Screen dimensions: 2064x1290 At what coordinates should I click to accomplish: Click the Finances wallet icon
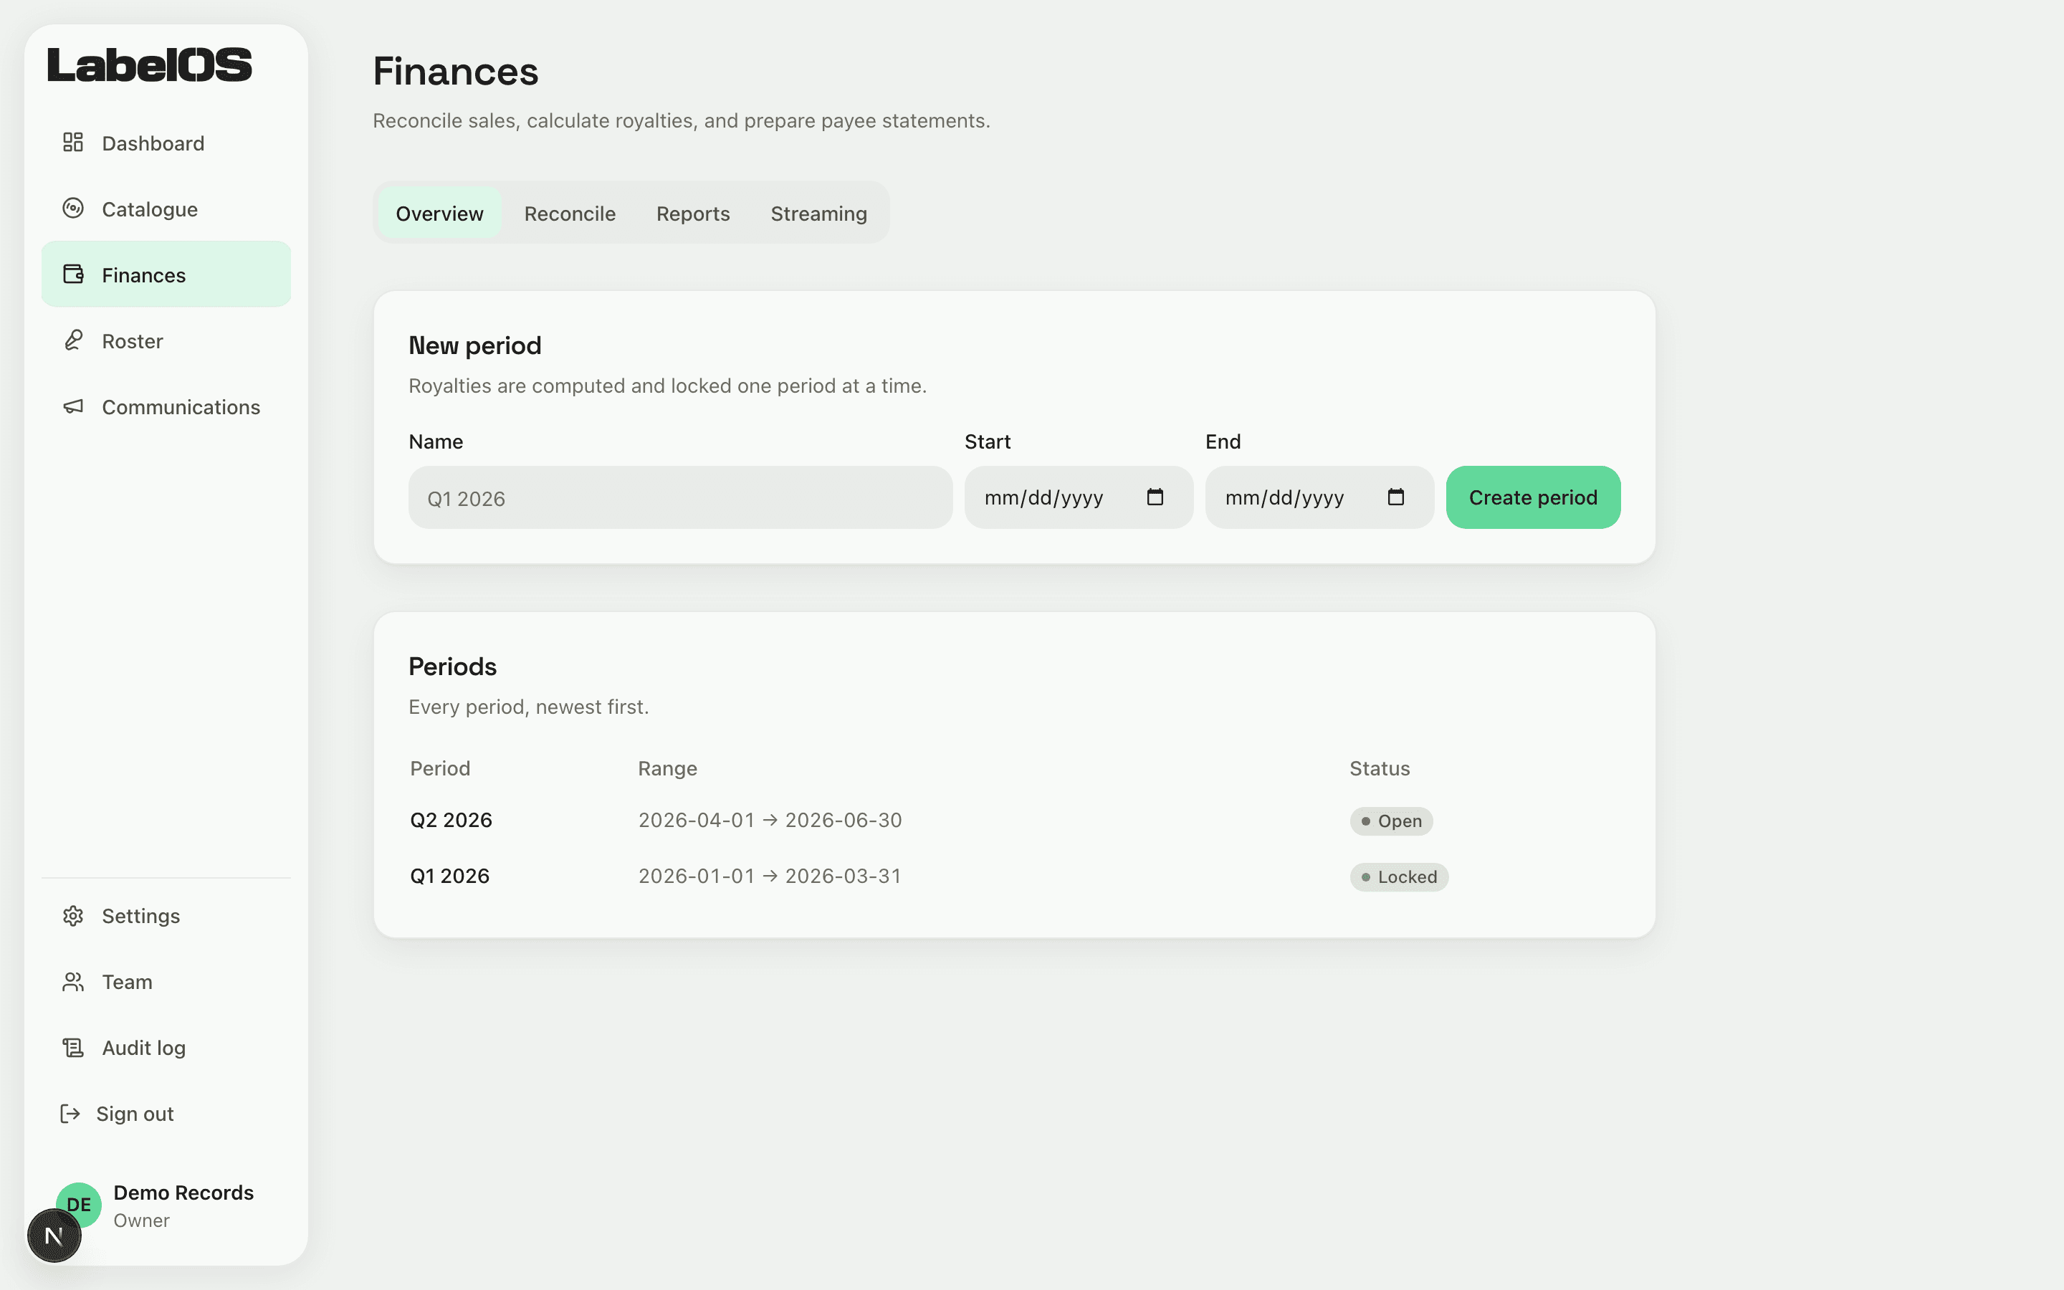pyautogui.click(x=73, y=274)
